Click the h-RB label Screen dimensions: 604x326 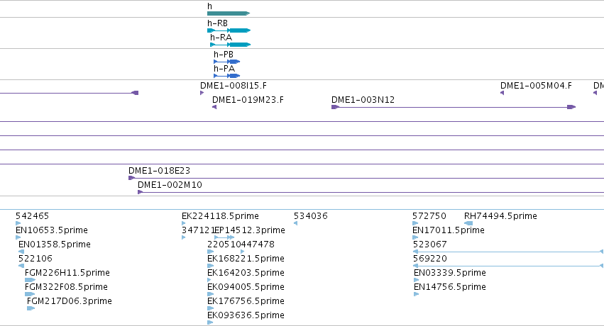coord(217,23)
